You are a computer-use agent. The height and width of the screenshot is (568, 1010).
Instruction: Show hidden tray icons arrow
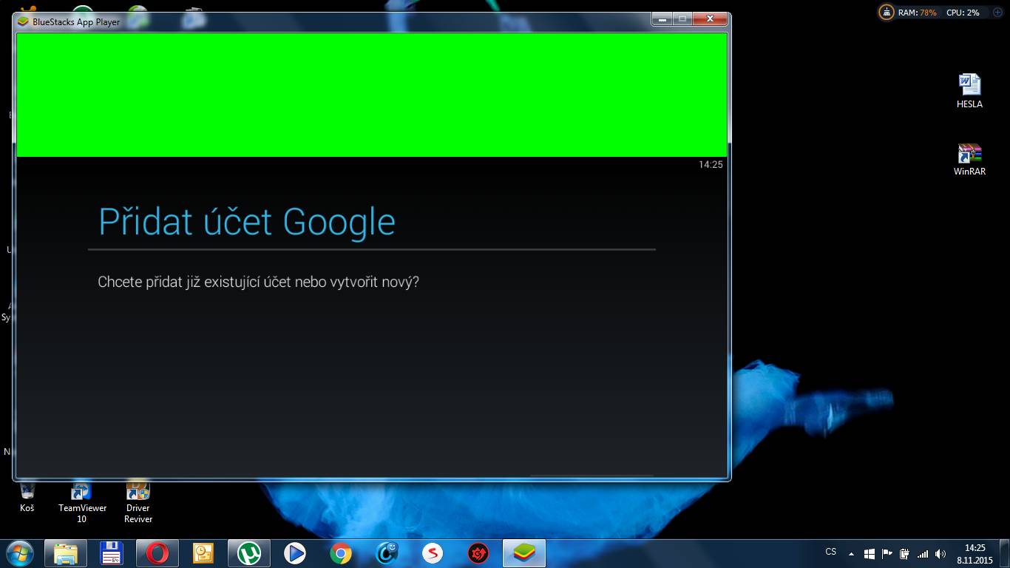[x=851, y=553]
